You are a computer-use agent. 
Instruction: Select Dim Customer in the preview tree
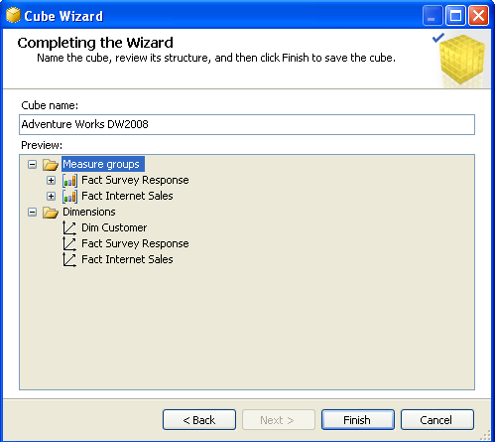[x=114, y=227]
